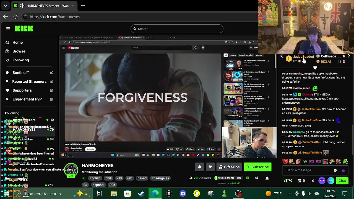Click the green KICK logo
This screenshot has height=199, width=354.
pyautogui.click(x=24, y=28)
